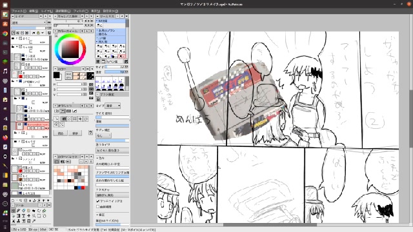Select the rectangle selection tool
The width and height of the screenshot is (413, 232).
tap(39, 216)
